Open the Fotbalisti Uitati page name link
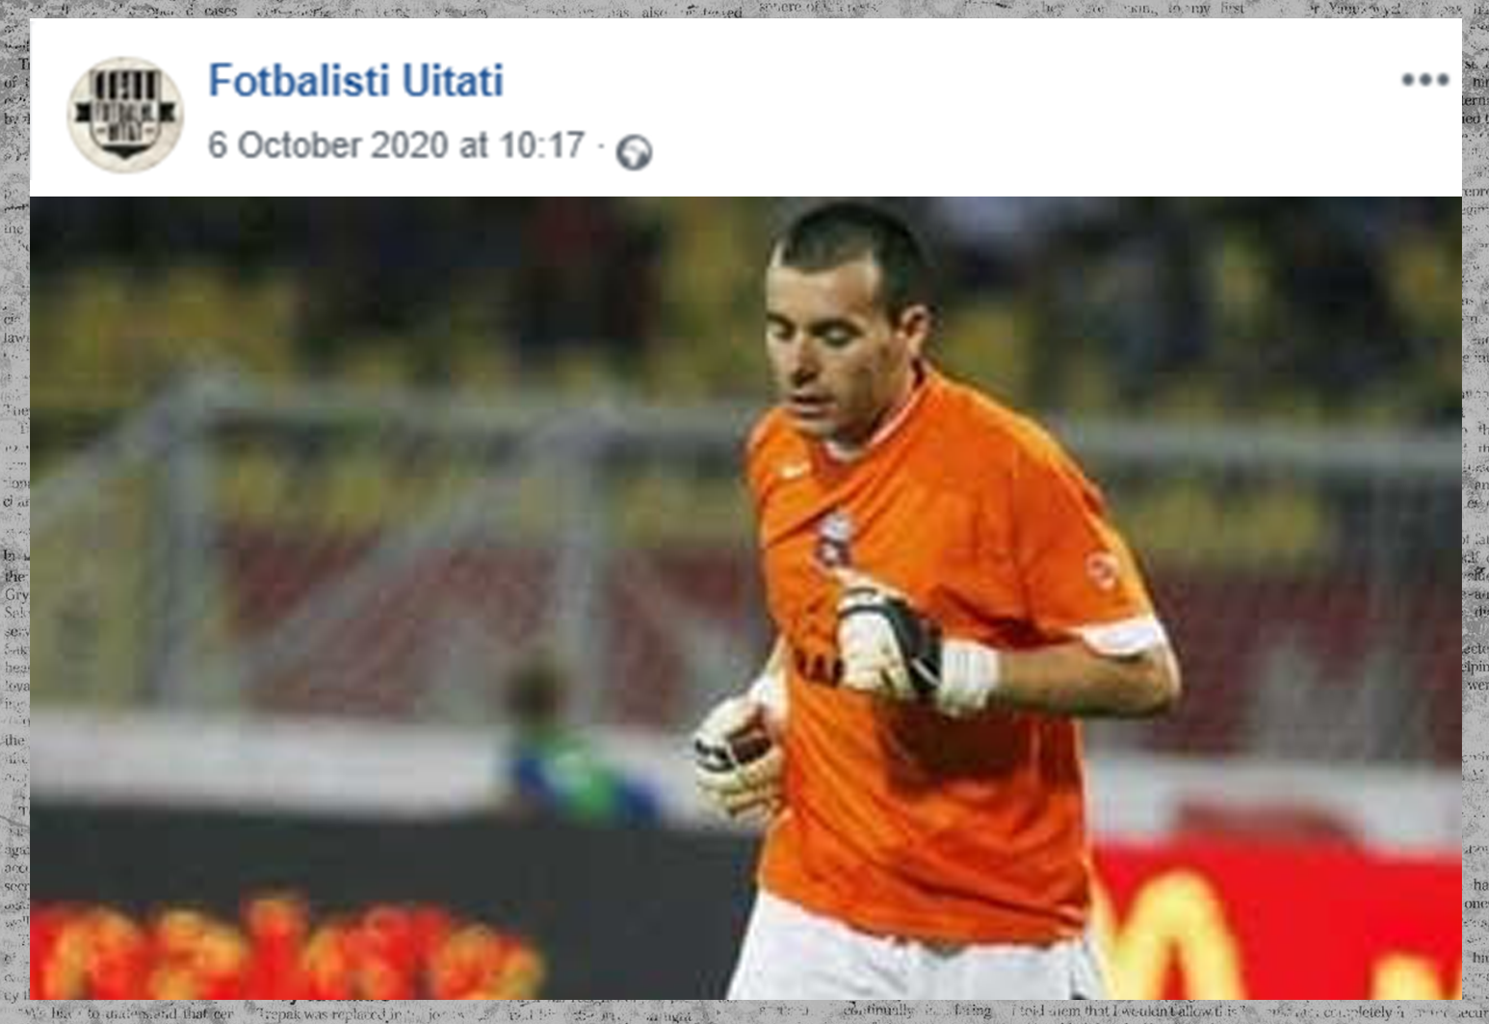1489x1024 pixels. (355, 80)
